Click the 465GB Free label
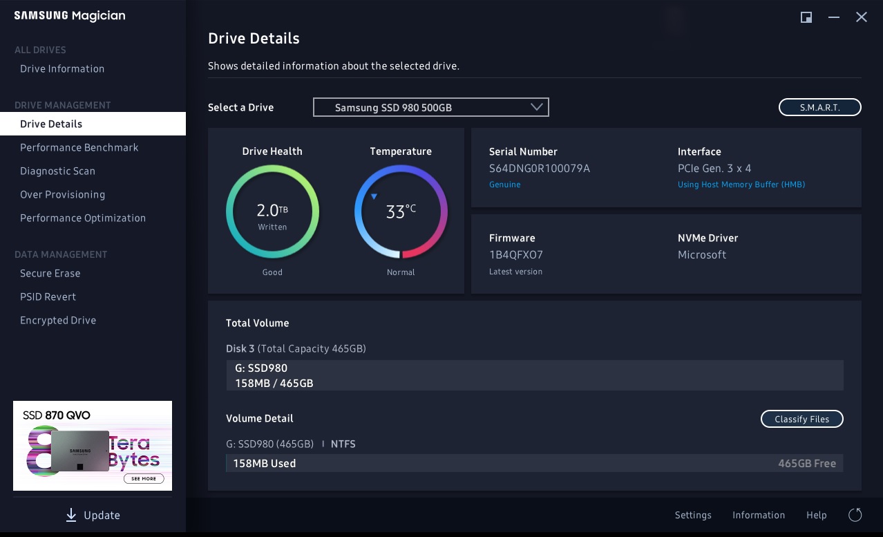 click(807, 463)
